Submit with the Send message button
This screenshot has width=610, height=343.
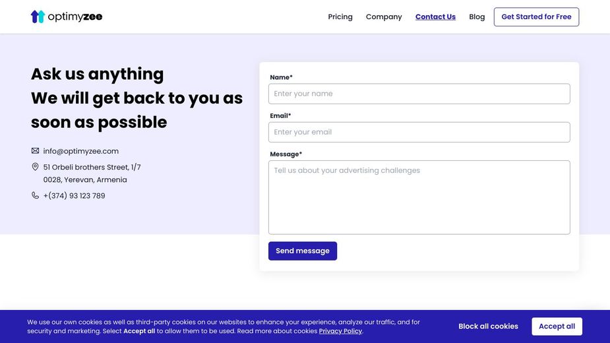click(x=302, y=251)
